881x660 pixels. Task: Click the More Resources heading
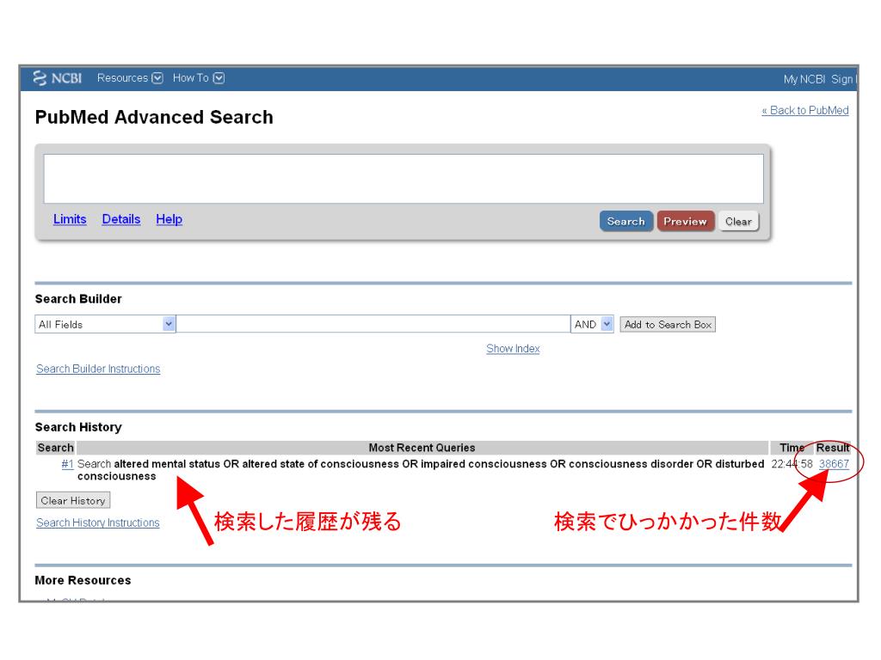click(83, 580)
